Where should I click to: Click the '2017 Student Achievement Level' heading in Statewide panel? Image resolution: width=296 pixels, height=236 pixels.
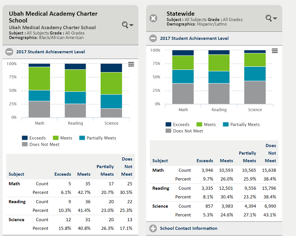[x=194, y=38]
